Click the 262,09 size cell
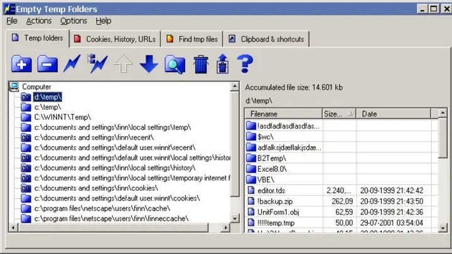452x254 pixels. (342, 201)
